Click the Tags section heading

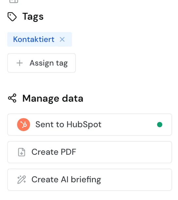pos(33,17)
